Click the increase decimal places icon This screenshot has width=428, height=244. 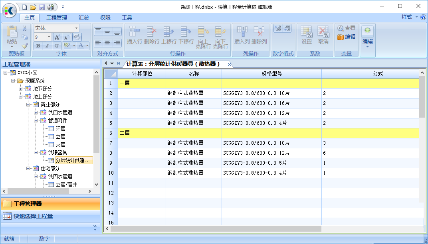(278, 28)
